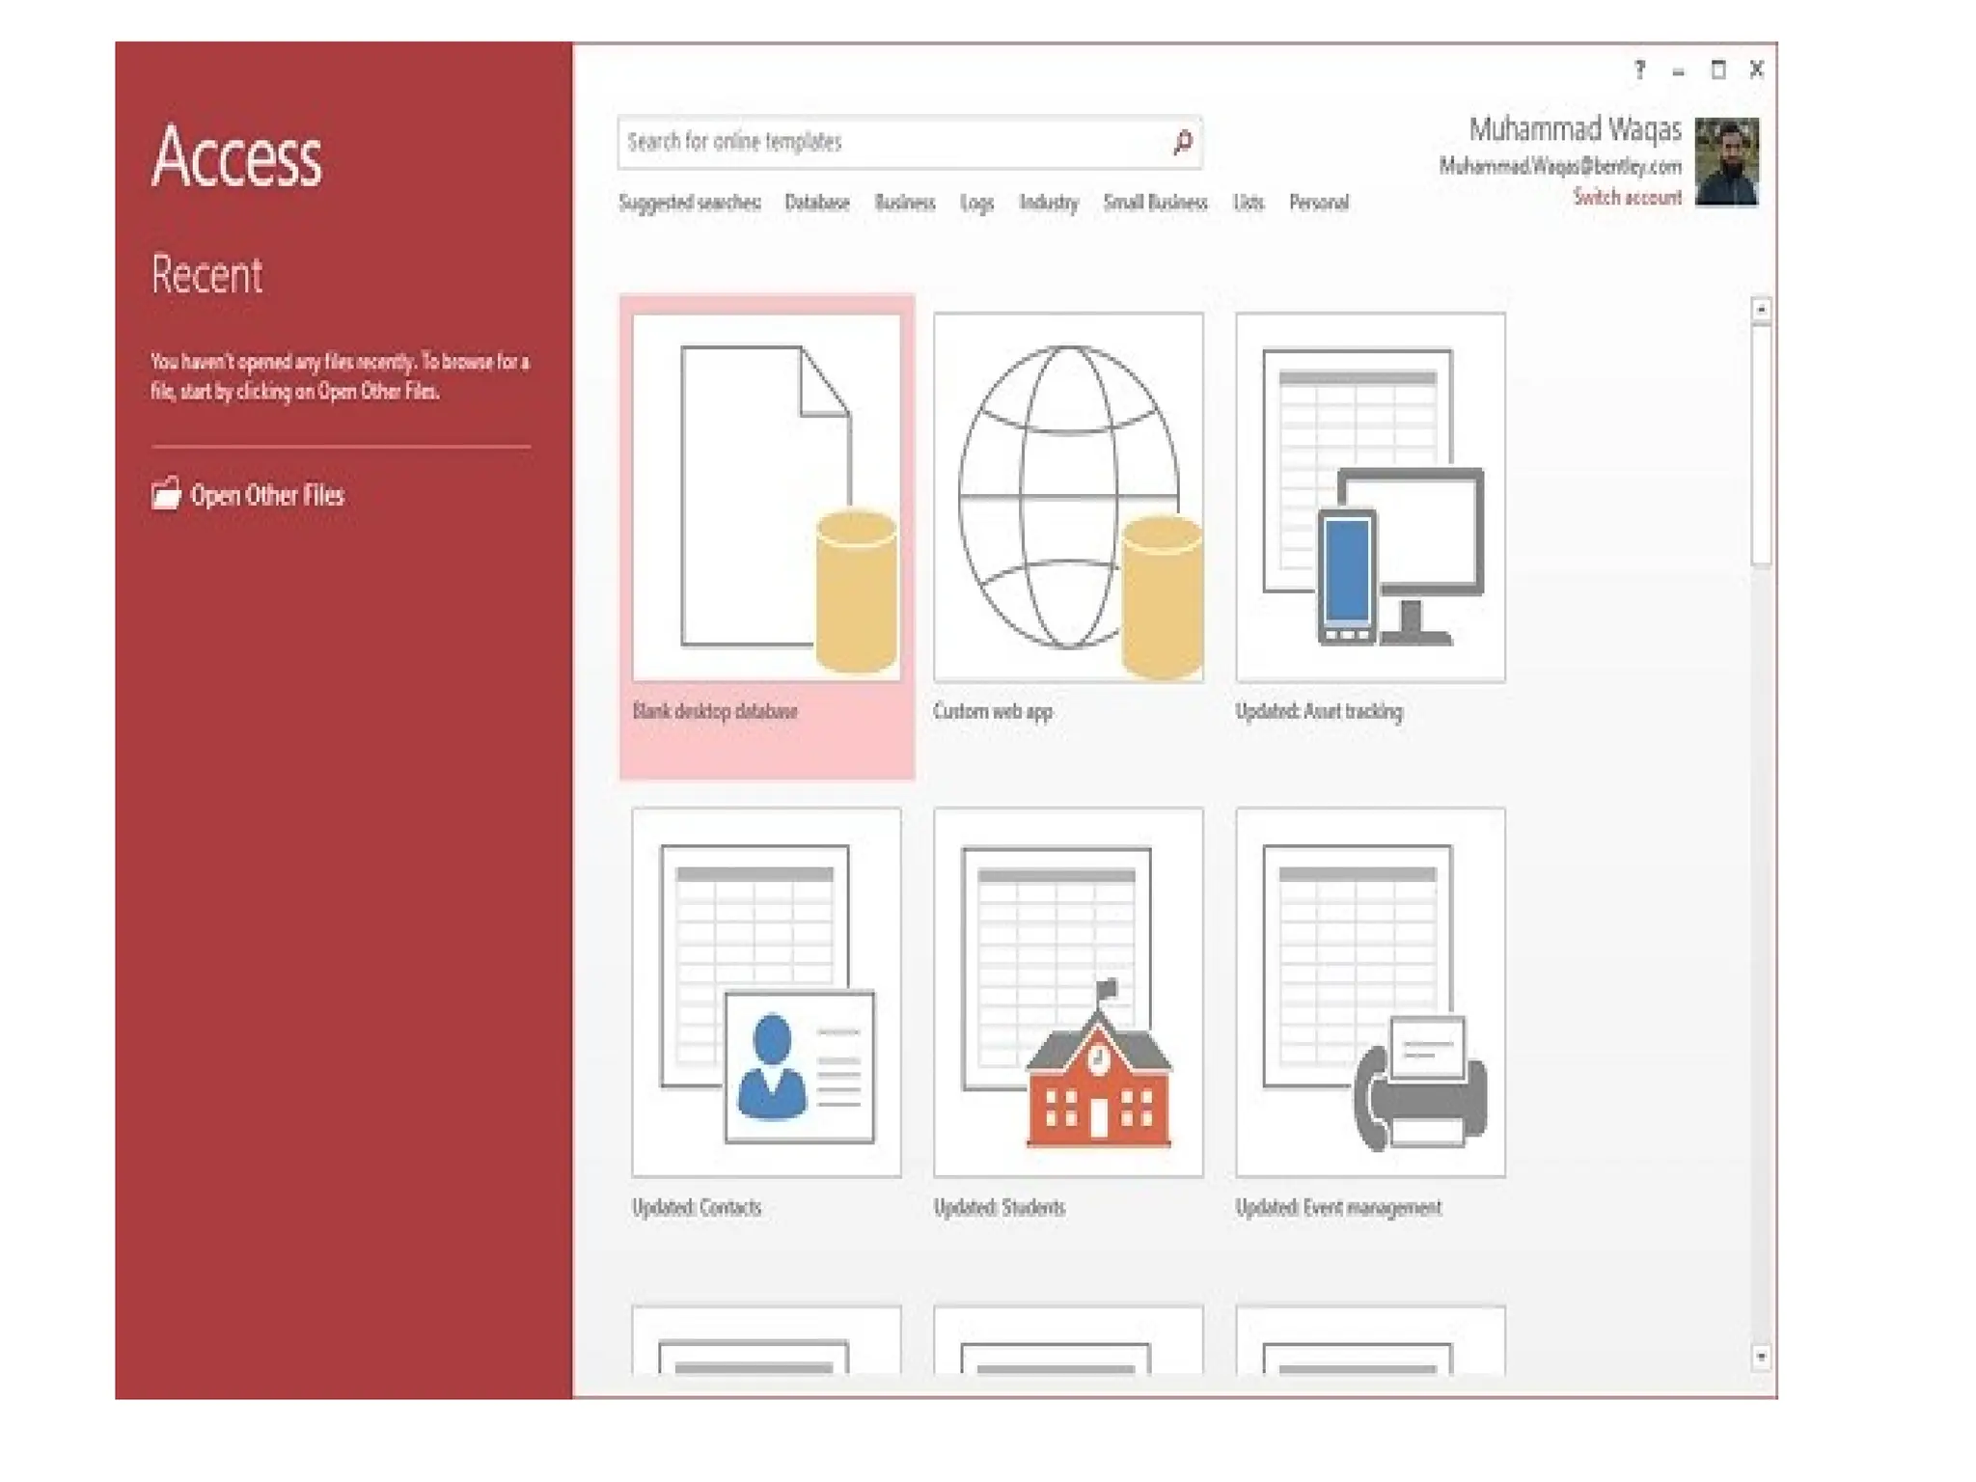The image size is (1976, 1482).
Task: Click the scroll down arrow of templates list
Action: 1761,1358
